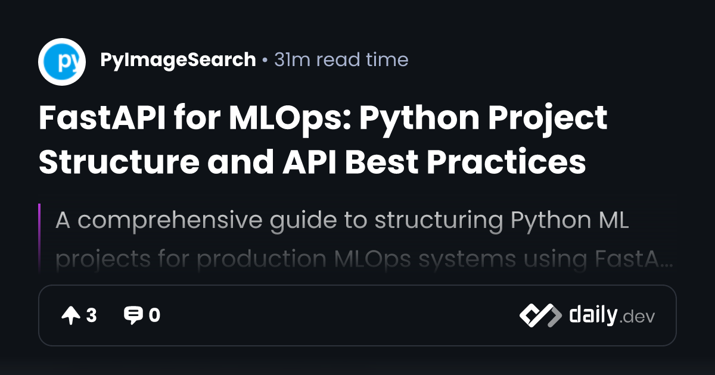This screenshot has width=715, height=375.
Task: Open the FastAPI for MLOps article title
Action: pyautogui.click(x=323, y=139)
